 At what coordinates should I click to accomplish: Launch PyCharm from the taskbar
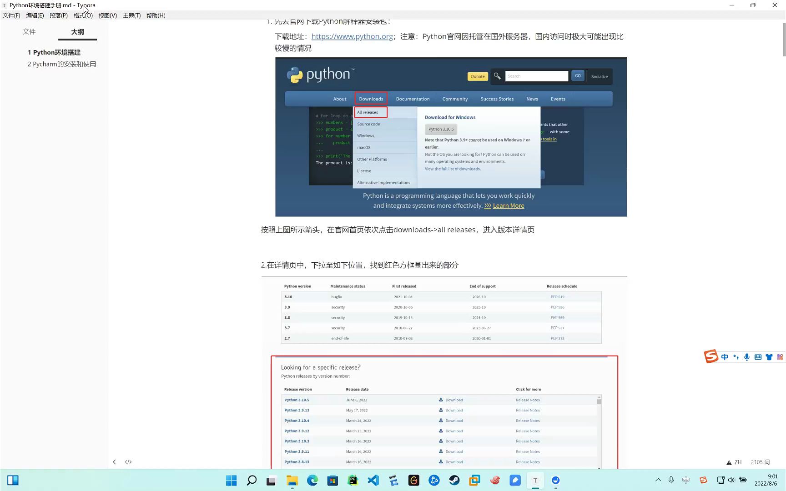pos(353,480)
